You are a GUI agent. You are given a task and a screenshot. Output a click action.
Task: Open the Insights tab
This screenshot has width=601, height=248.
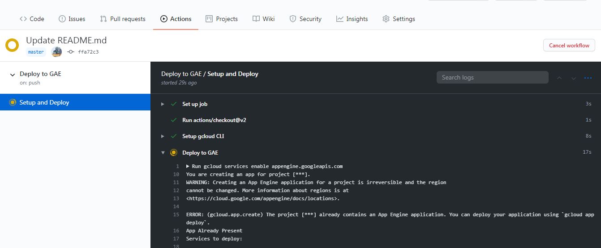352,19
